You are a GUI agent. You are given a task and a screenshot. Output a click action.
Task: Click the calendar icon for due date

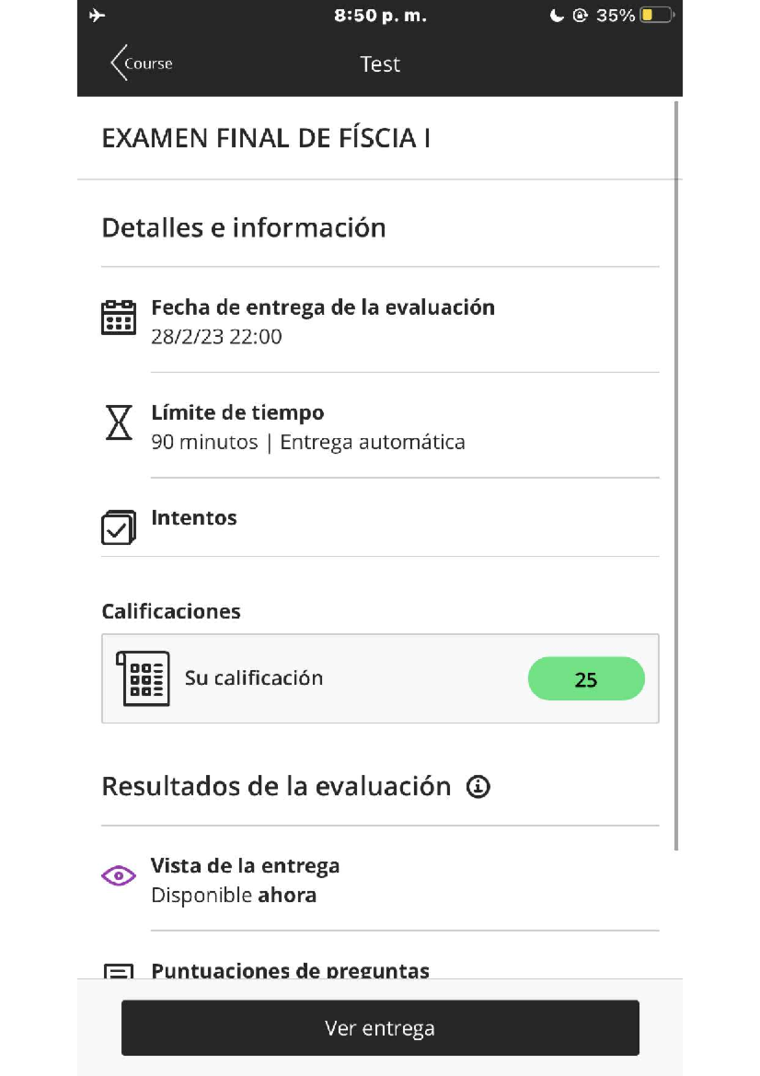click(118, 317)
